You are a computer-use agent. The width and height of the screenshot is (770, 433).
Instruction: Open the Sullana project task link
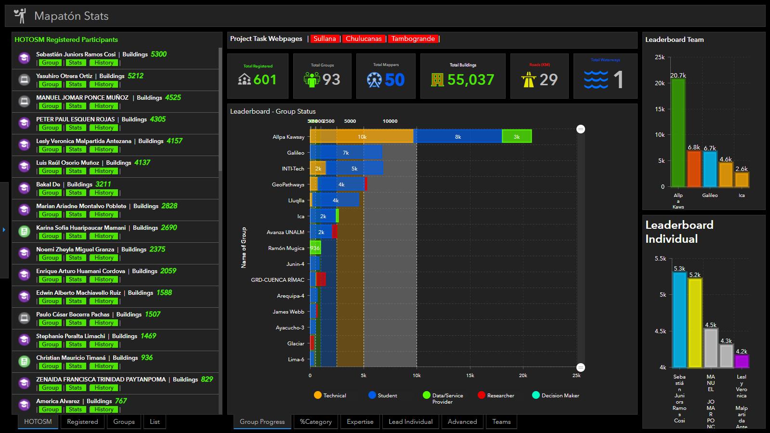[x=325, y=39]
